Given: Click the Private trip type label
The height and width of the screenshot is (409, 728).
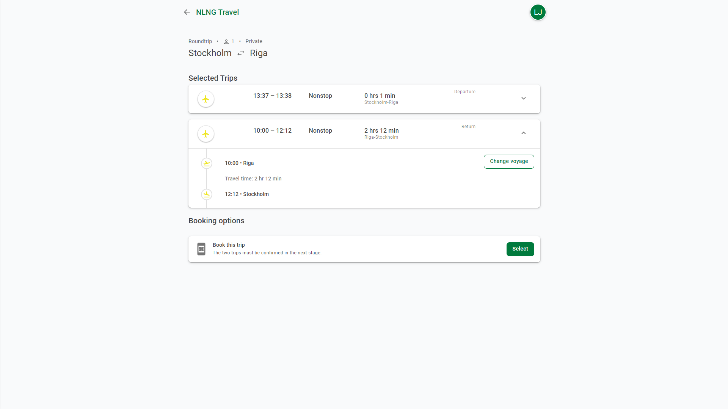Looking at the screenshot, I should point(254,41).
